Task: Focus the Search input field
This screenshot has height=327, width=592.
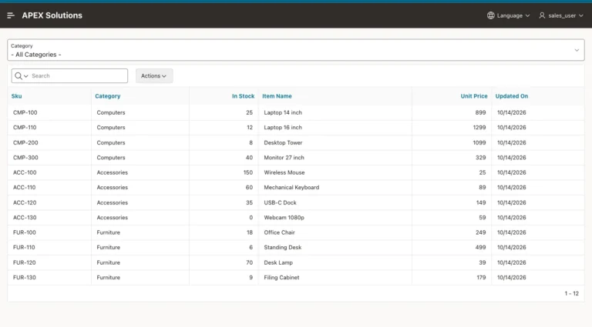Action: [78, 75]
